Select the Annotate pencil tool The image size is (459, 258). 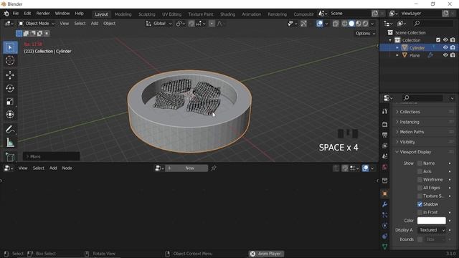(x=10, y=129)
